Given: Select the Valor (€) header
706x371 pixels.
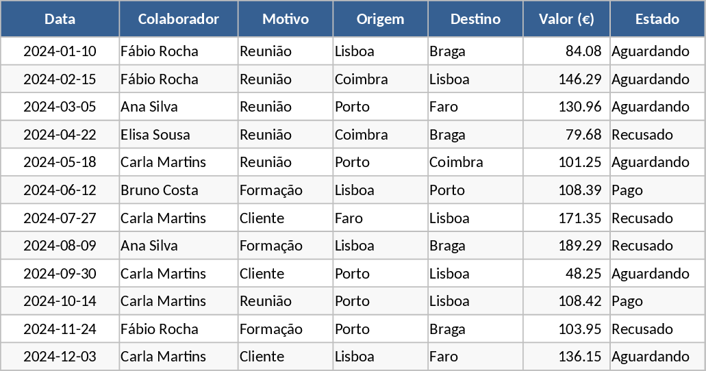Looking at the screenshot, I should [x=566, y=19].
